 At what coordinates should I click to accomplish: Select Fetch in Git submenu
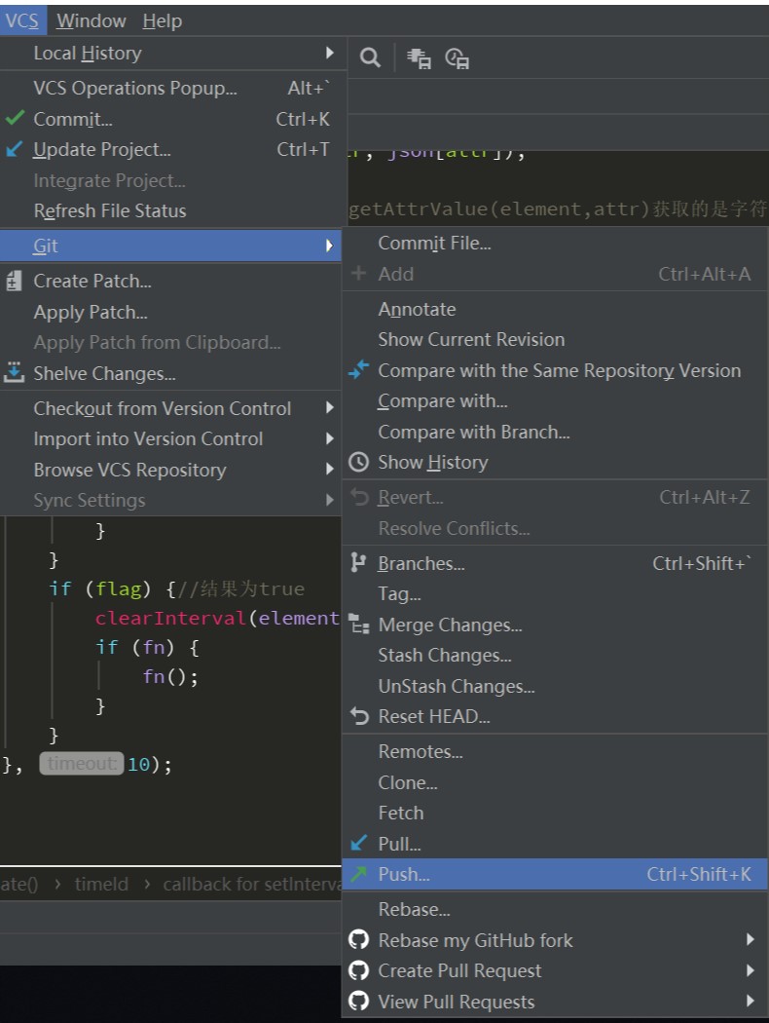coord(555,813)
